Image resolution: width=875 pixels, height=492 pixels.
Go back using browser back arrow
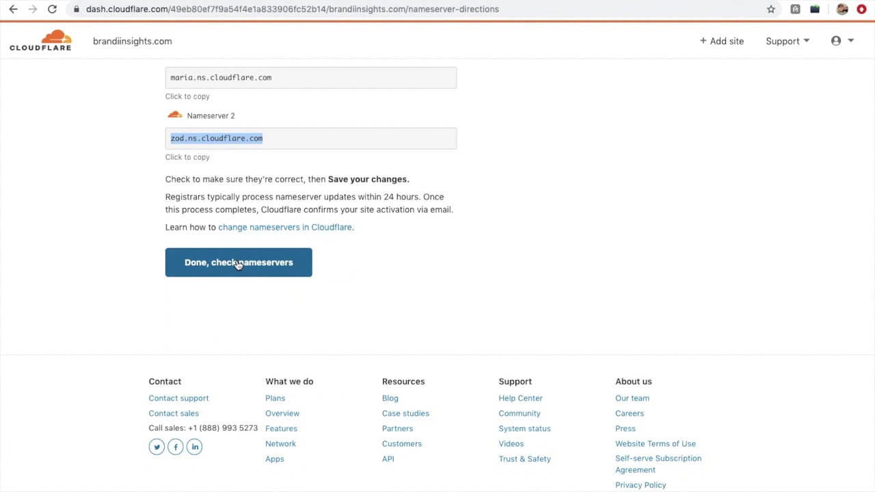(14, 9)
